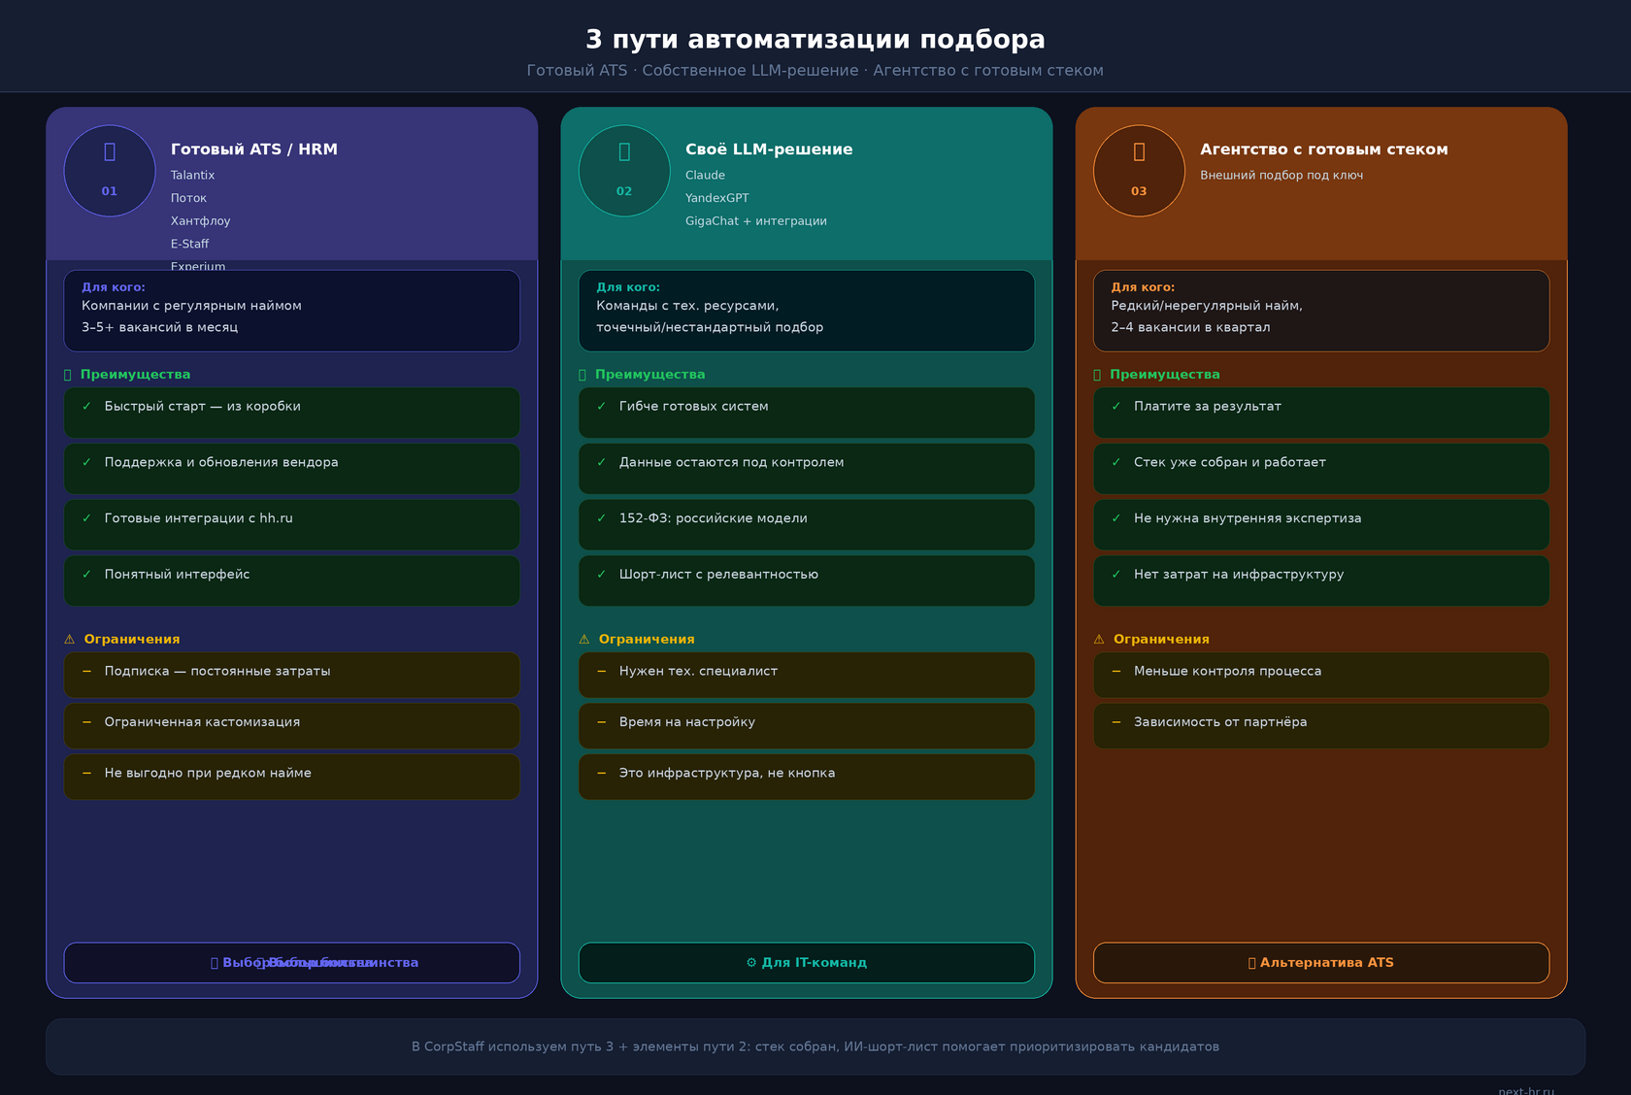Select row 'Подписка — постоянные затраты'
This screenshot has width=1631, height=1095.
292,675
